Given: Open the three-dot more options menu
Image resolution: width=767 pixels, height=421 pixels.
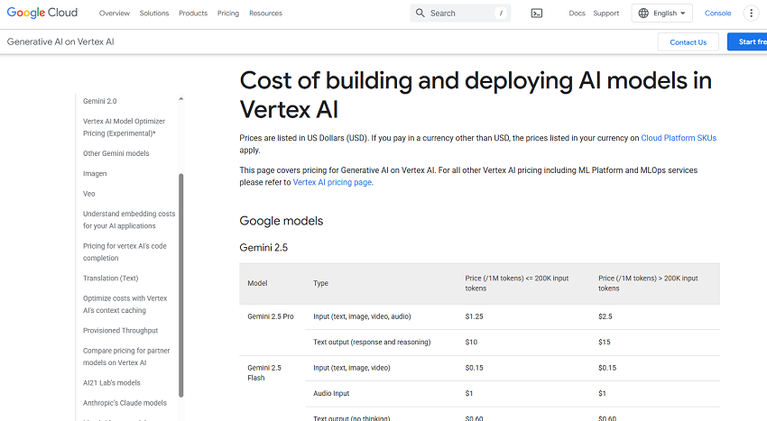Looking at the screenshot, I should (752, 14).
